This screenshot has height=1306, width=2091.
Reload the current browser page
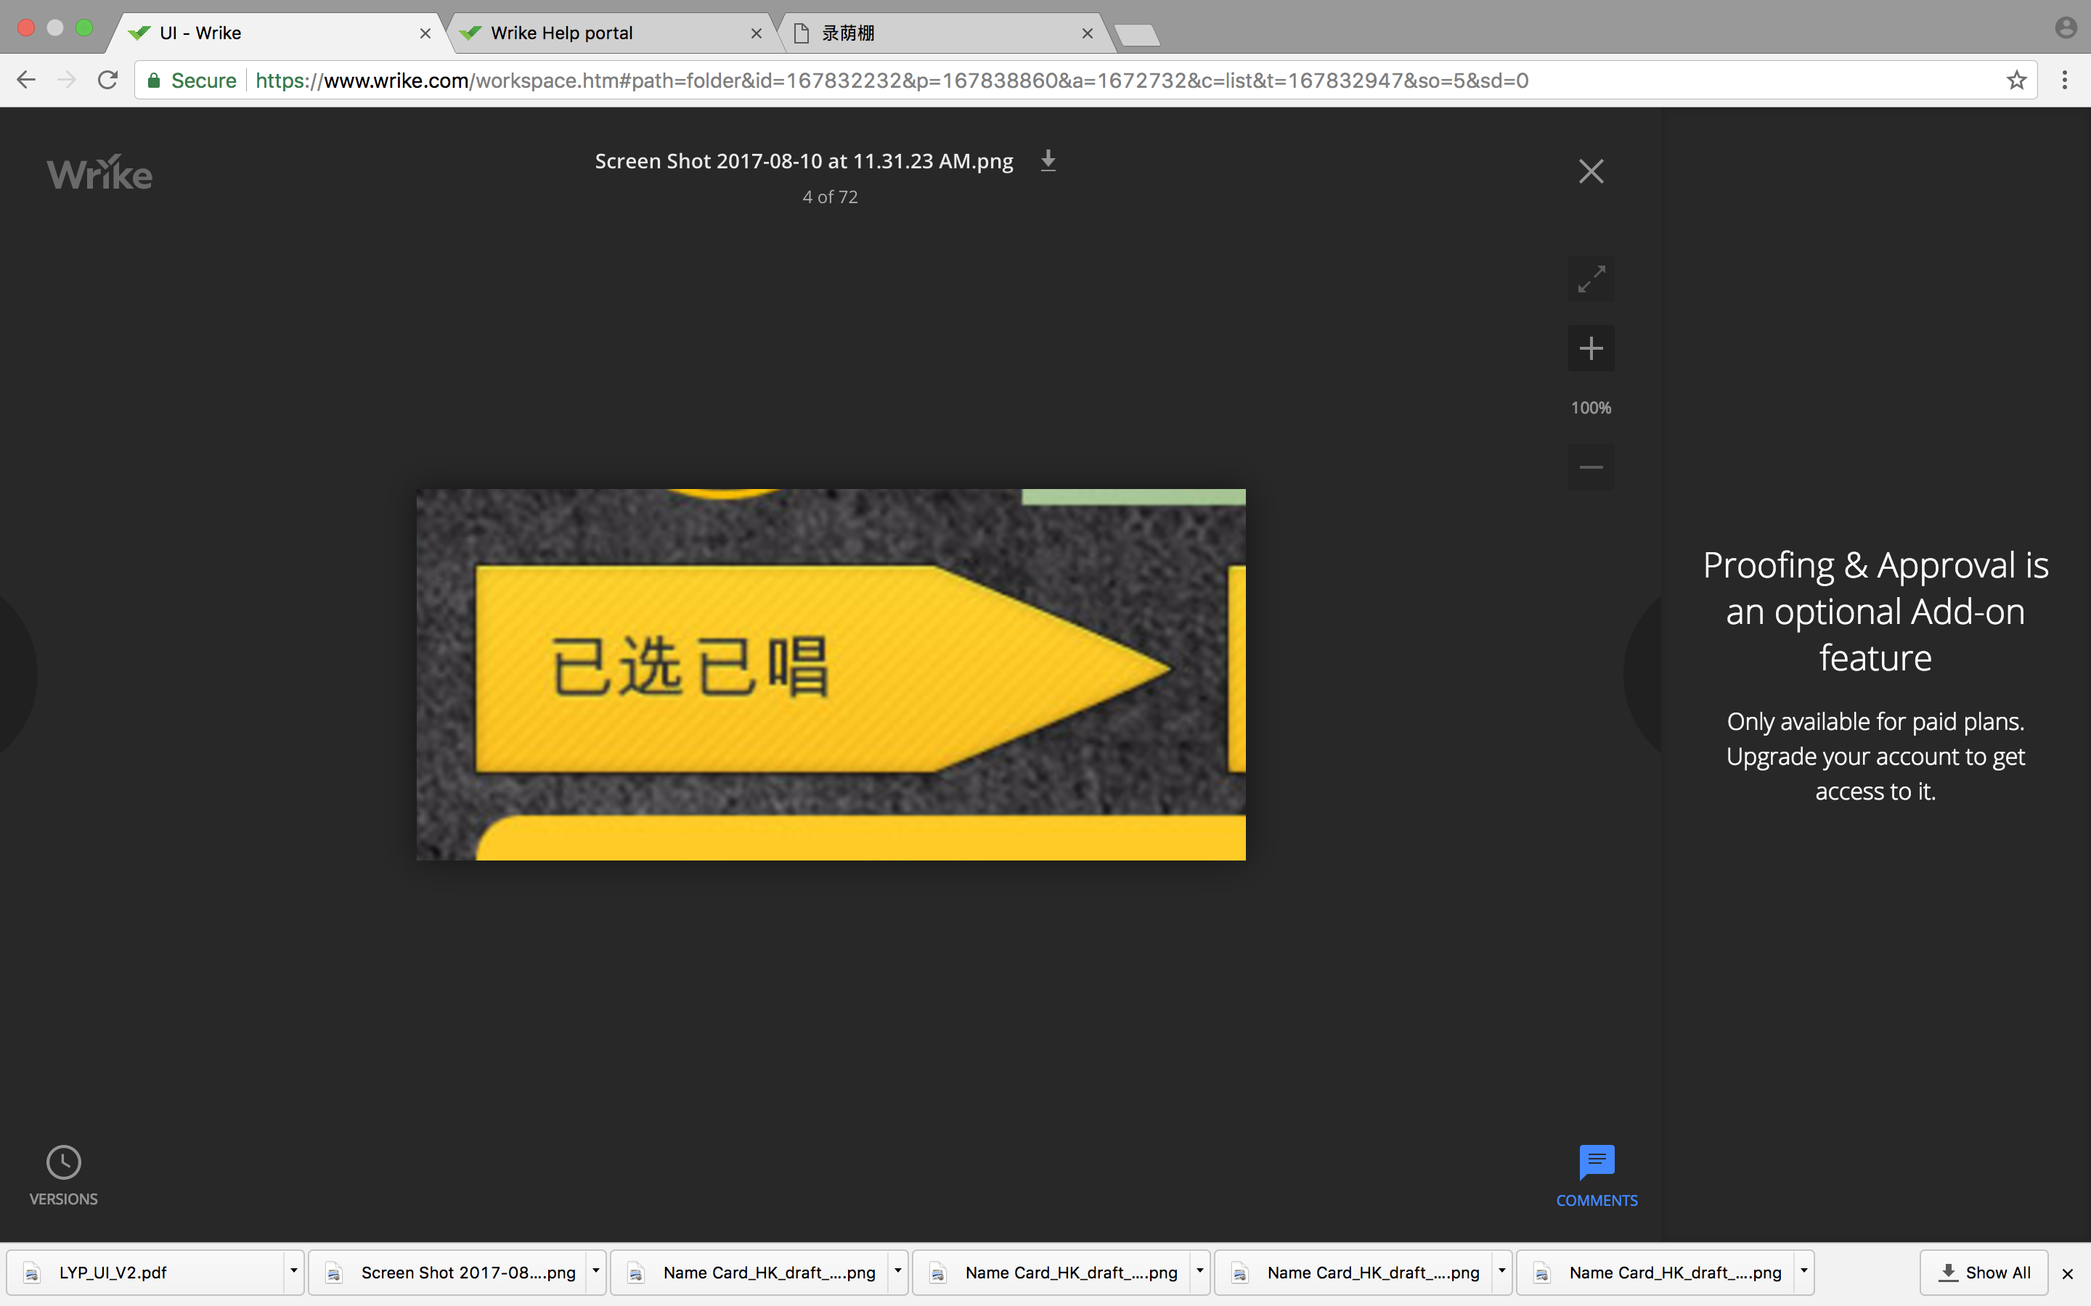coord(108,81)
